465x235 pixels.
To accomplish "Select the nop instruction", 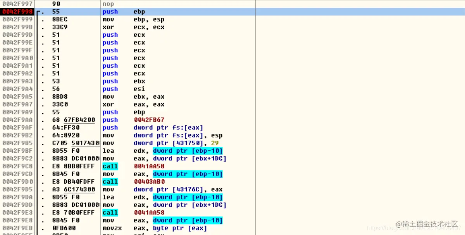I will pos(108,4).
